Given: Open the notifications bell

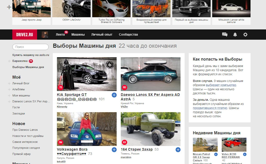Looking at the screenshot, I should tap(235, 35).
